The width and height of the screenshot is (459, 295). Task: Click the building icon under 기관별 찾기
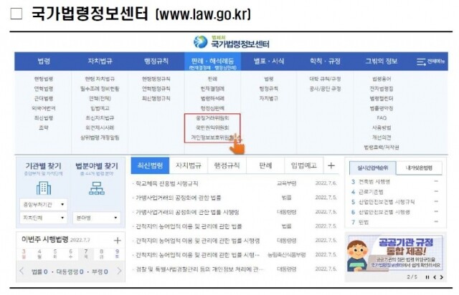click(x=43, y=188)
